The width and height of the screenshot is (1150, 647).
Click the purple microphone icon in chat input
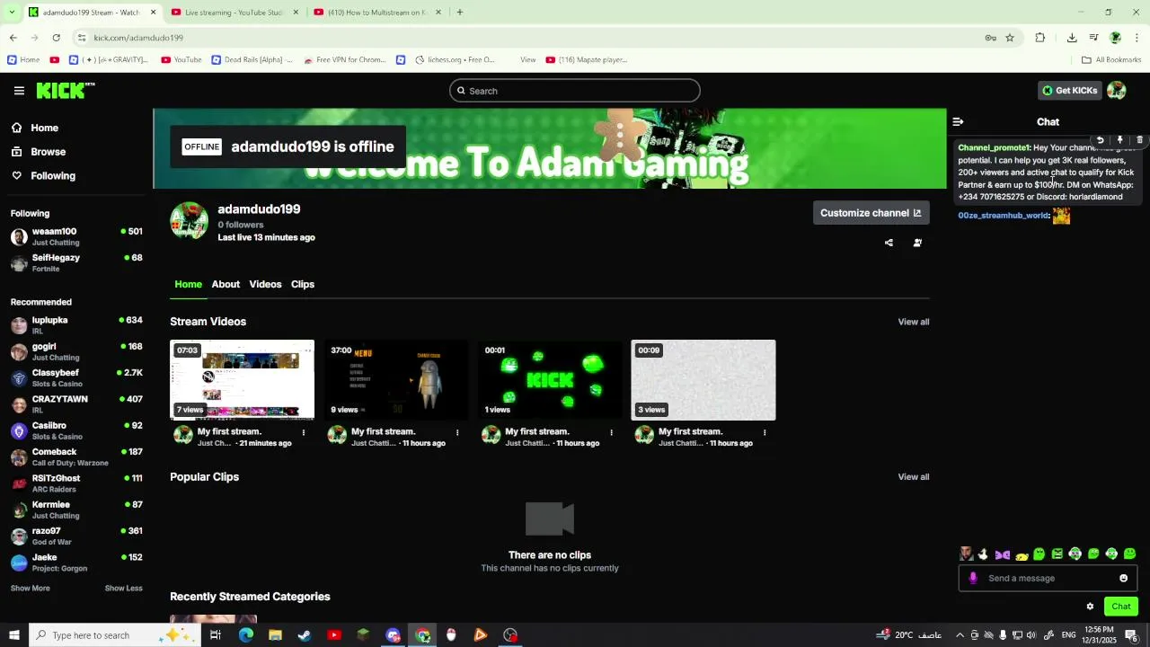coord(973,578)
